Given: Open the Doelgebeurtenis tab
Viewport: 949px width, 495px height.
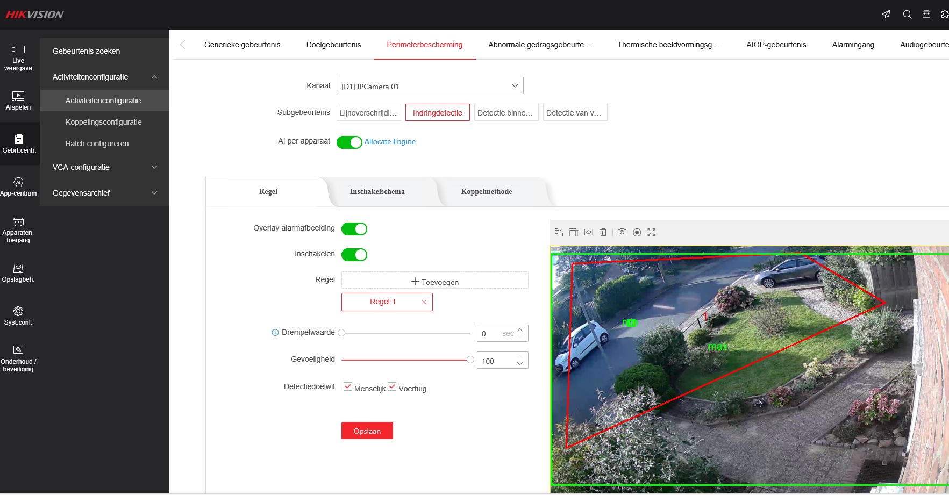Looking at the screenshot, I should 333,45.
